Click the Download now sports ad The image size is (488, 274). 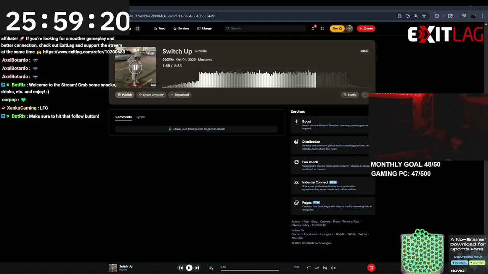click(x=468, y=257)
